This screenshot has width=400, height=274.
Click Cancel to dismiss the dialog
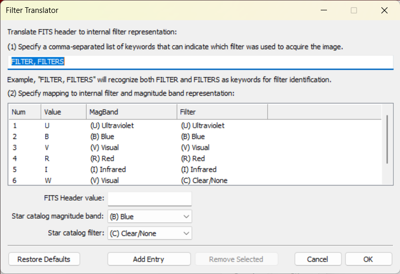(318, 259)
